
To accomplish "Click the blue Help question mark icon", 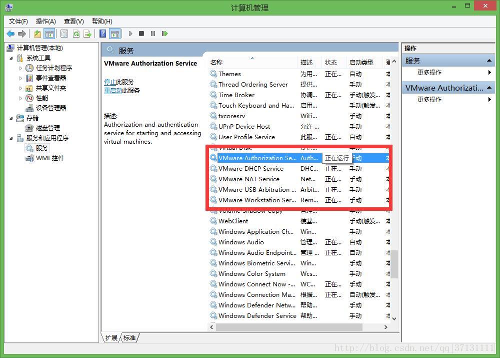I will [102, 34].
